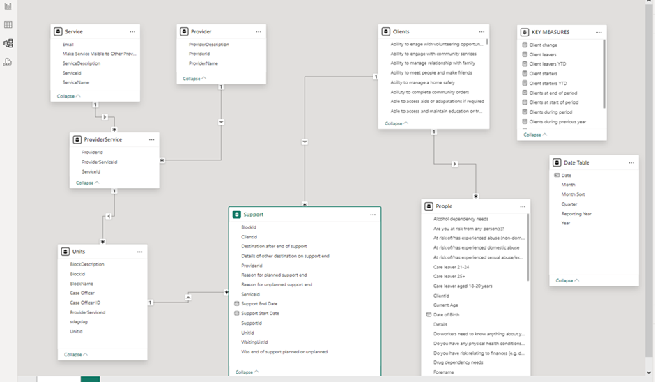Open the DAX query view icon
Viewport: 655px width, 382px height.
coord(8,62)
